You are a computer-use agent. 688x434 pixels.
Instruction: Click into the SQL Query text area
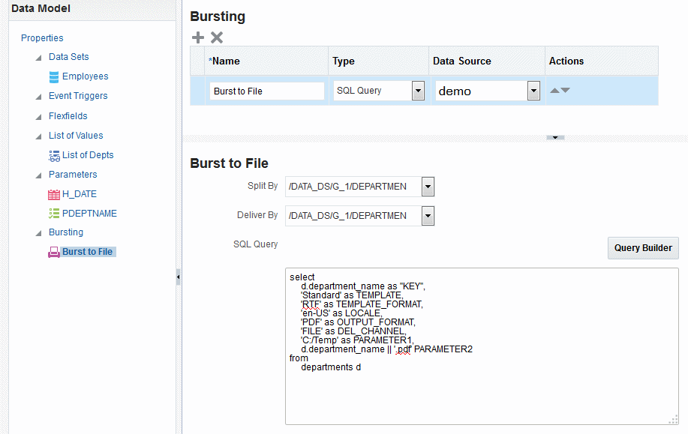(x=482, y=346)
